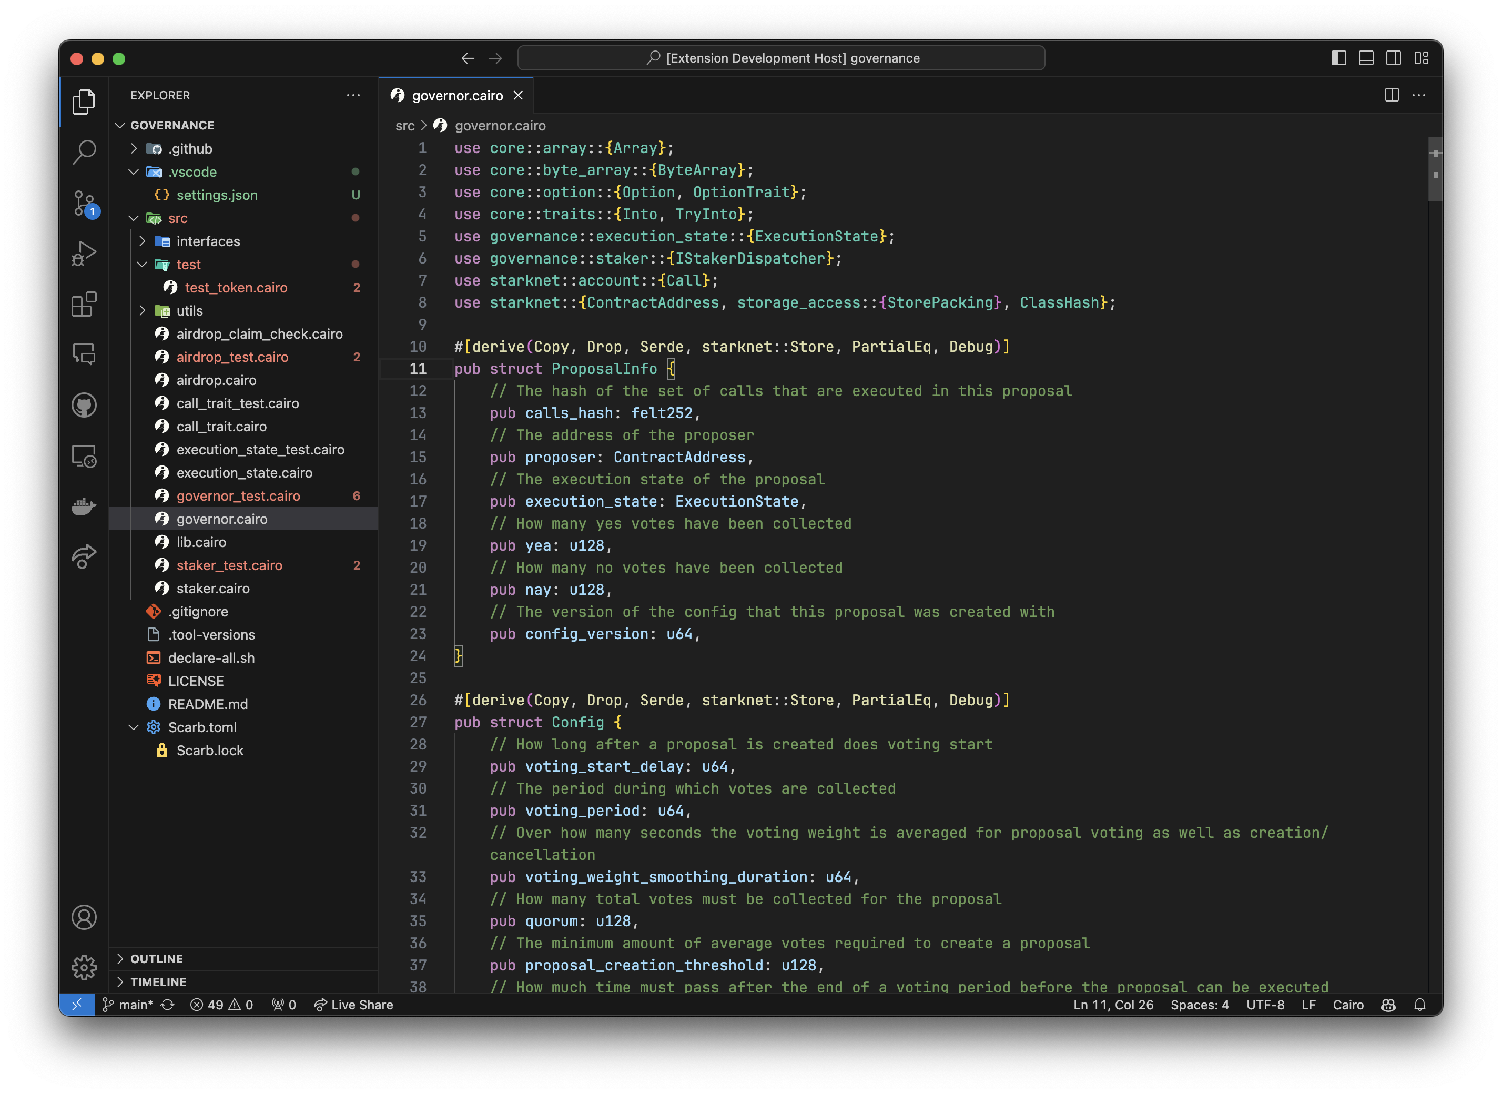The image size is (1502, 1094).
Task: Click the LF line ending in status bar
Action: (x=1307, y=1005)
